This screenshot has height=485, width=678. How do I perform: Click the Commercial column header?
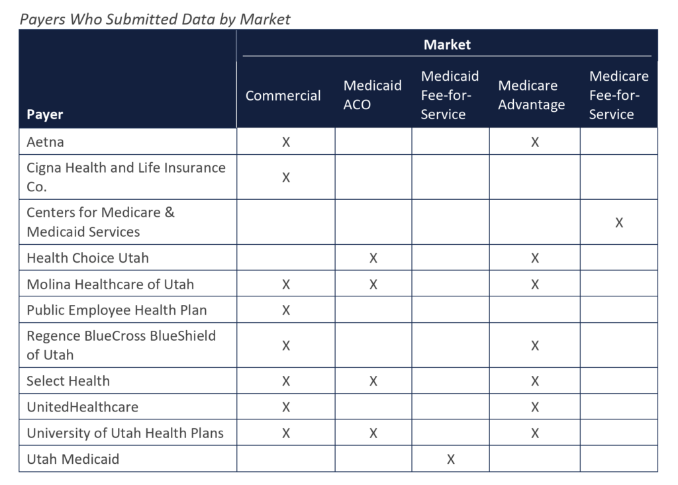pyautogui.click(x=283, y=95)
